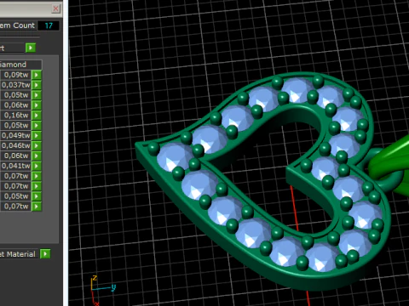This screenshot has width=409, height=306.
Task: Select the 0,16tw row text
Action: (16, 116)
